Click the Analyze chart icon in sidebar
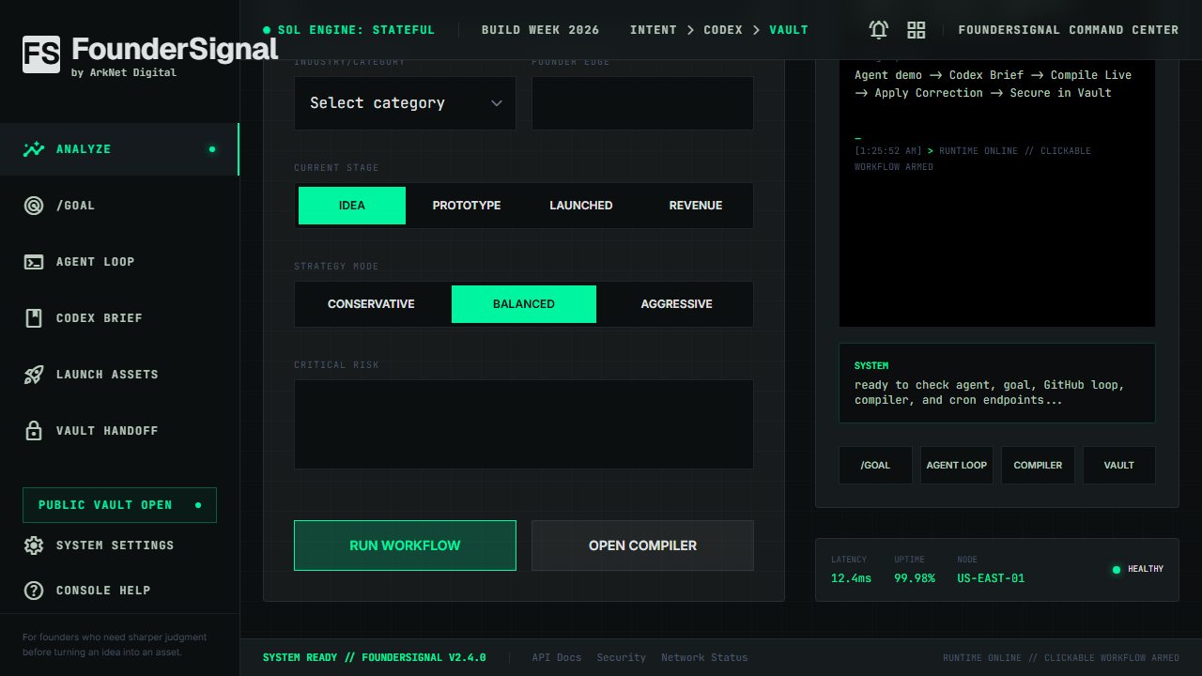 click(x=34, y=149)
